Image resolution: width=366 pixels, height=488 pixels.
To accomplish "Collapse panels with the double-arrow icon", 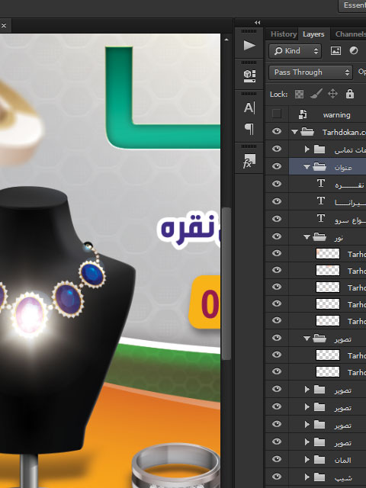I will point(258,22).
